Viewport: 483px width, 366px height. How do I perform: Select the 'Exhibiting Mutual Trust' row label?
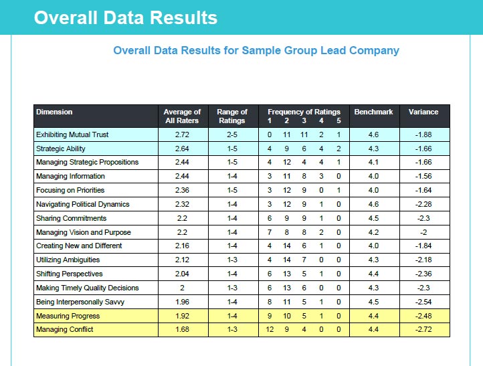pos(72,134)
